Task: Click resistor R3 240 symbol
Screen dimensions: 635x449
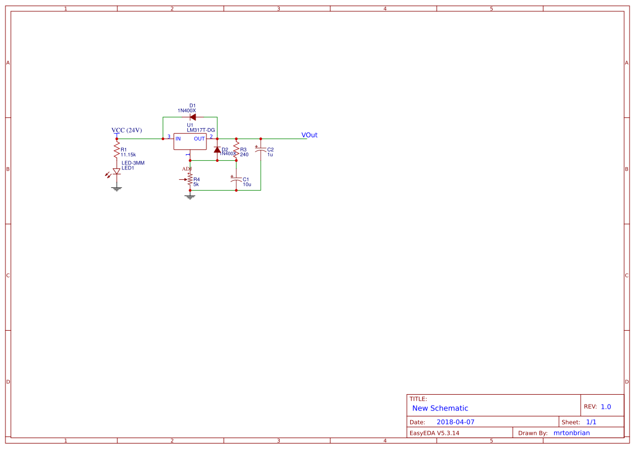Action: click(x=236, y=150)
